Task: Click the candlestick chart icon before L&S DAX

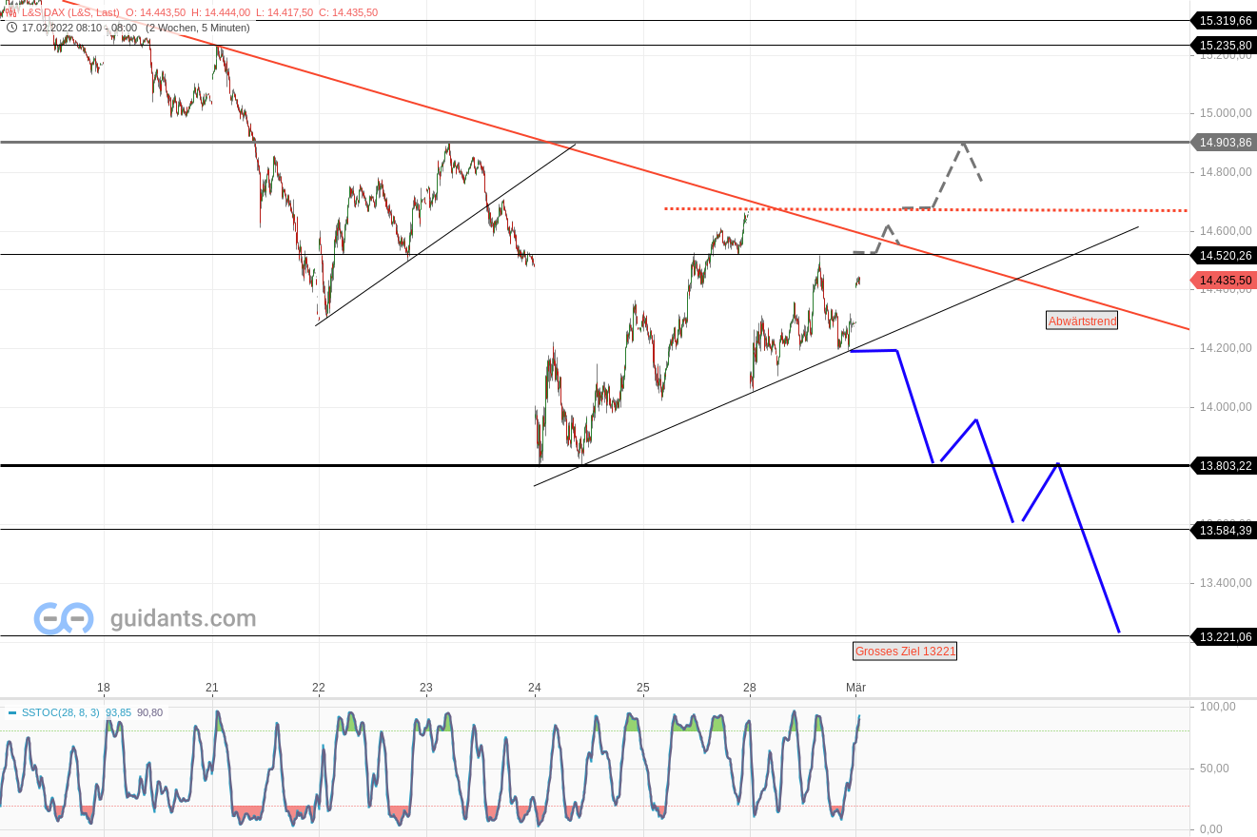Action: [10, 12]
